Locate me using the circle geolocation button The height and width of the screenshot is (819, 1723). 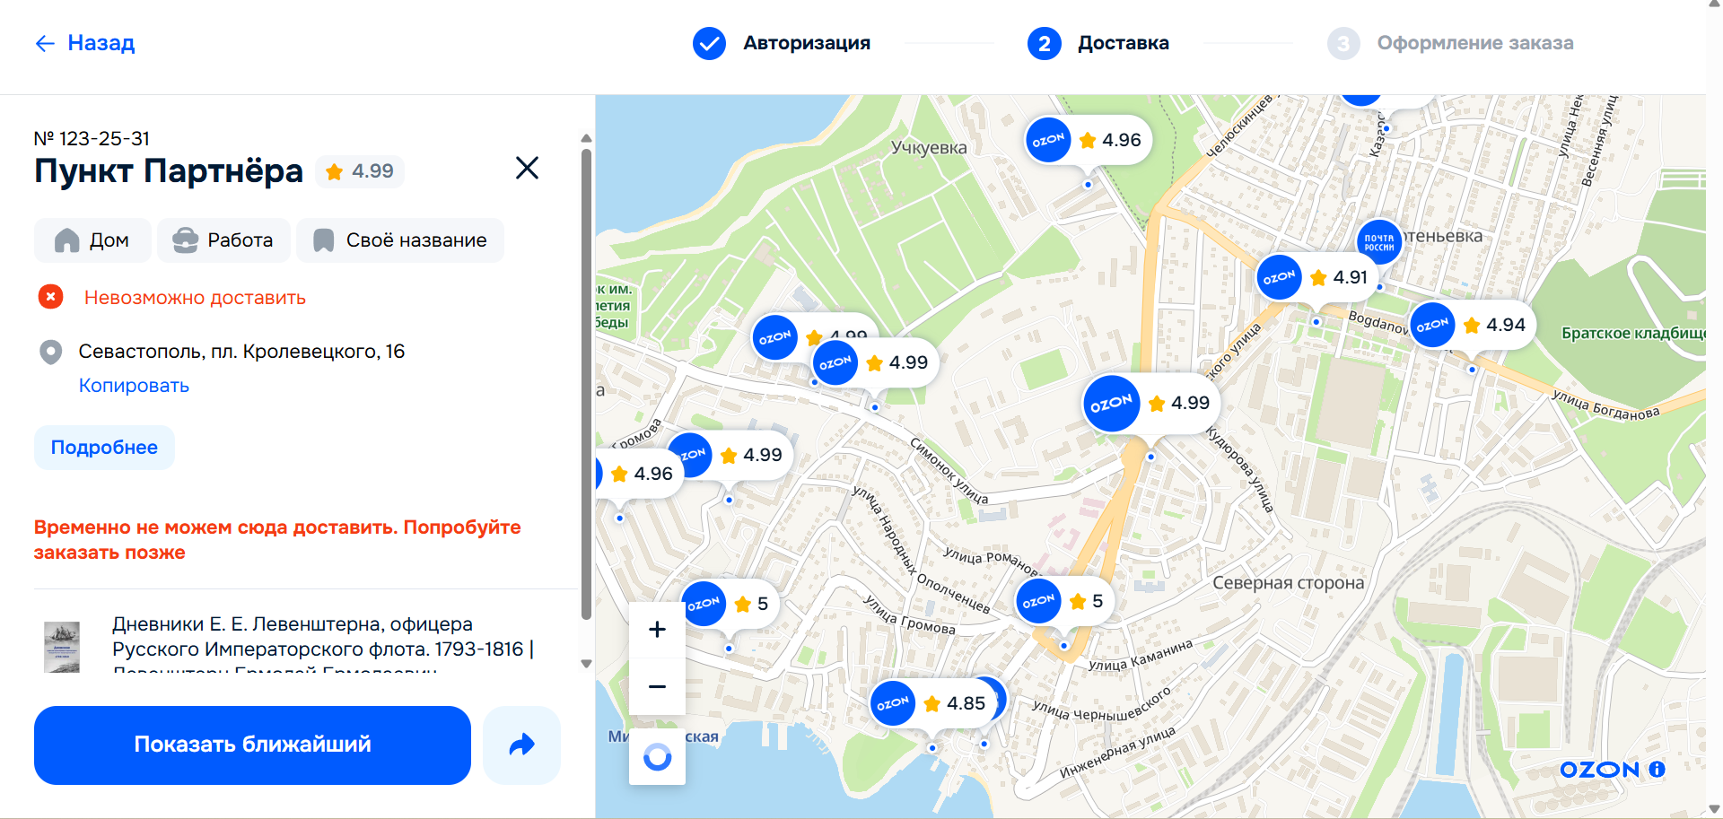pyautogui.click(x=657, y=757)
